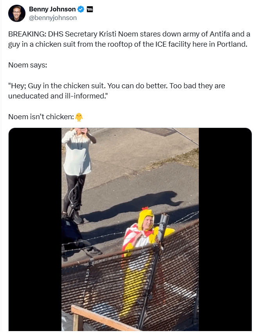This screenshot has width=258, height=335.
Task: Click the 'Hey; Guy in the chicken suit' quote
Action: click(x=117, y=91)
